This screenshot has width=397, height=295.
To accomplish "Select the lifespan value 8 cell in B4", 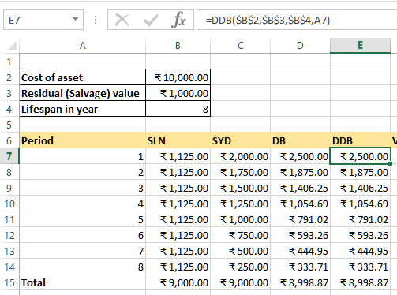I will click(178, 109).
